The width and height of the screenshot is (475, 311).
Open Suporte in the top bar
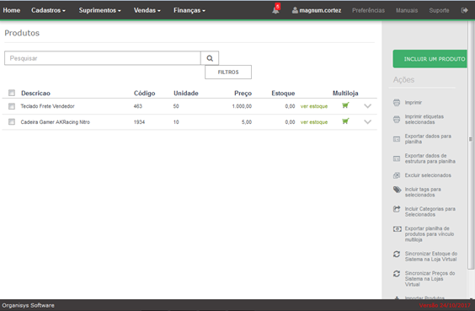coord(439,10)
